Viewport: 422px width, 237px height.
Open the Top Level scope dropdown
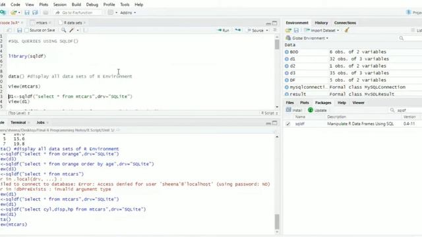tap(18, 113)
